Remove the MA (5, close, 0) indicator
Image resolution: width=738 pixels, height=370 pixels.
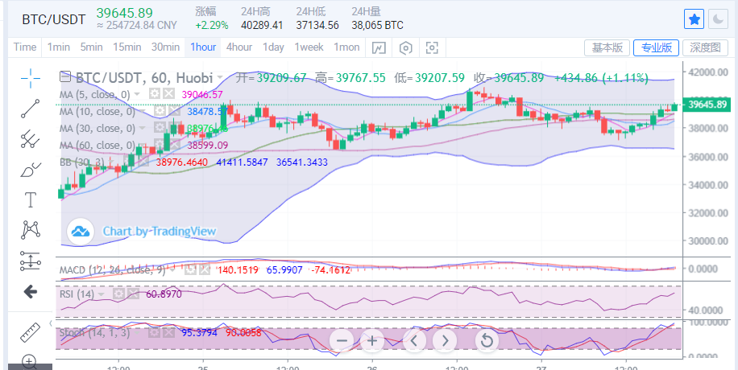coord(168,93)
